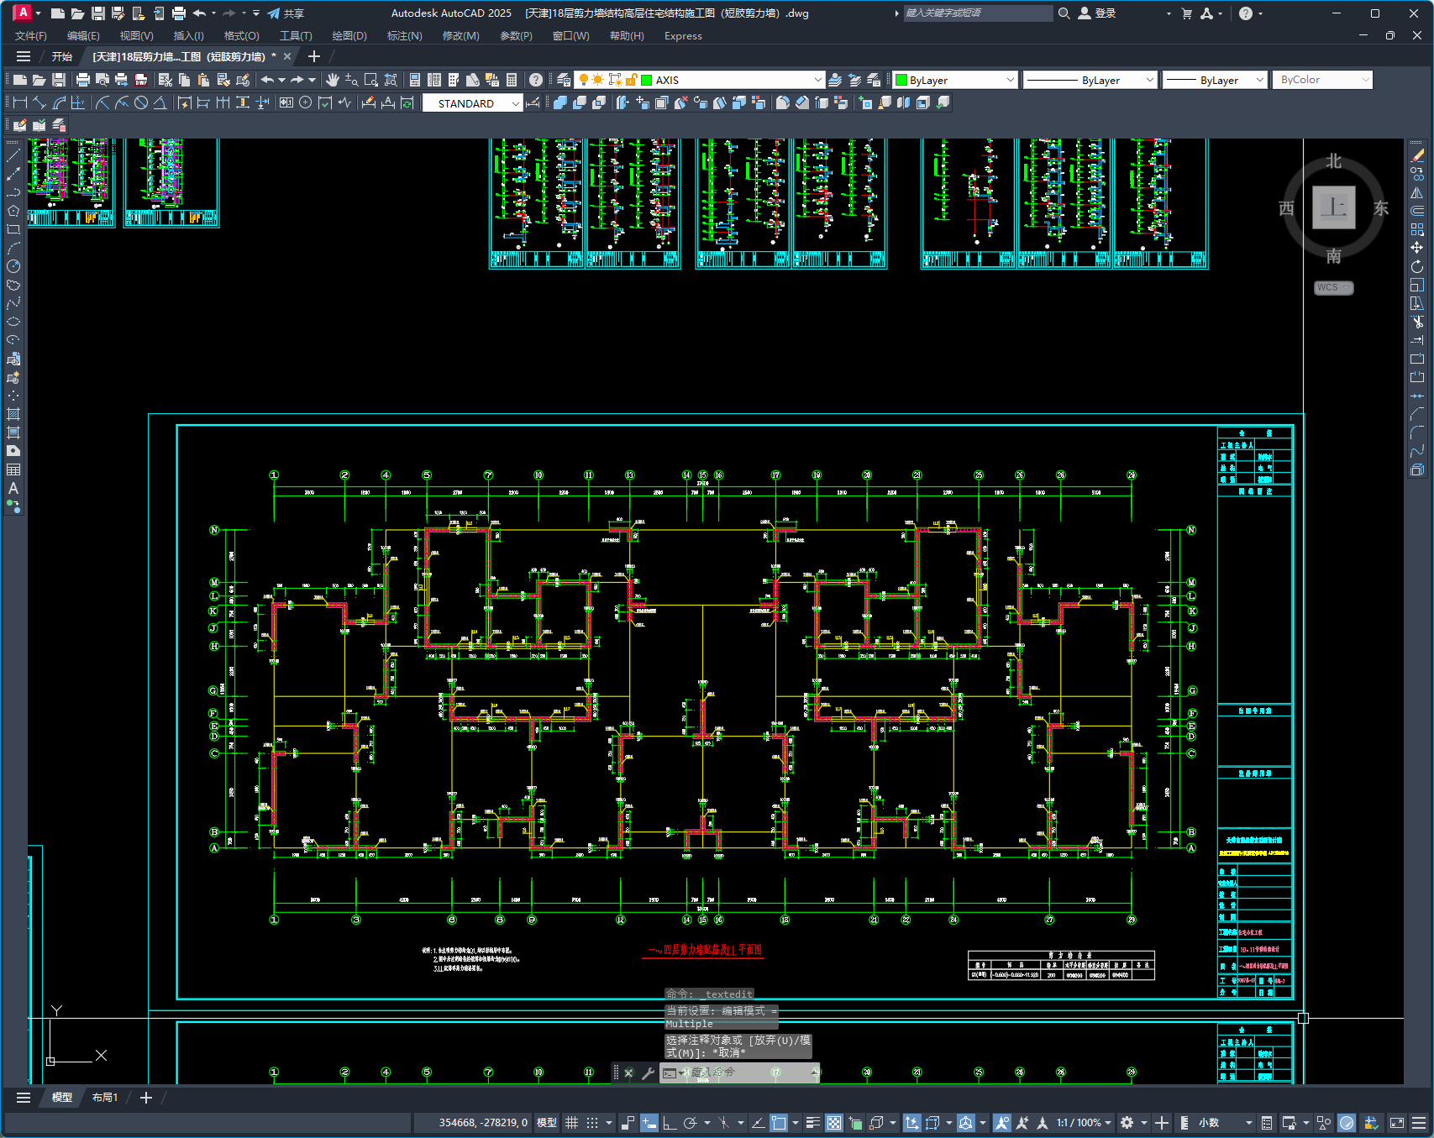Viewport: 1434px width, 1138px height.
Task: Click the 开始 start tab
Action: 62,56
